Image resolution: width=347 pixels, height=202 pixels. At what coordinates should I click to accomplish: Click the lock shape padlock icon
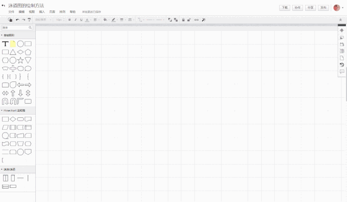(183, 20)
